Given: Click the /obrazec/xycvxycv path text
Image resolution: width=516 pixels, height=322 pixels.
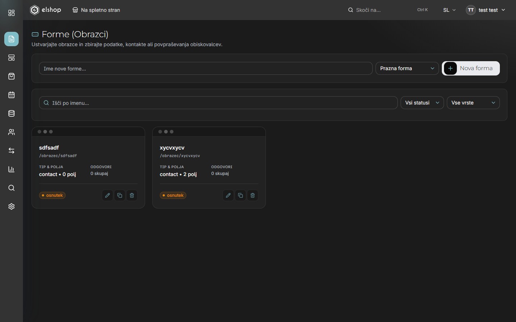Looking at the screenshot, I should pyautogui.click(x=180, y=156).
